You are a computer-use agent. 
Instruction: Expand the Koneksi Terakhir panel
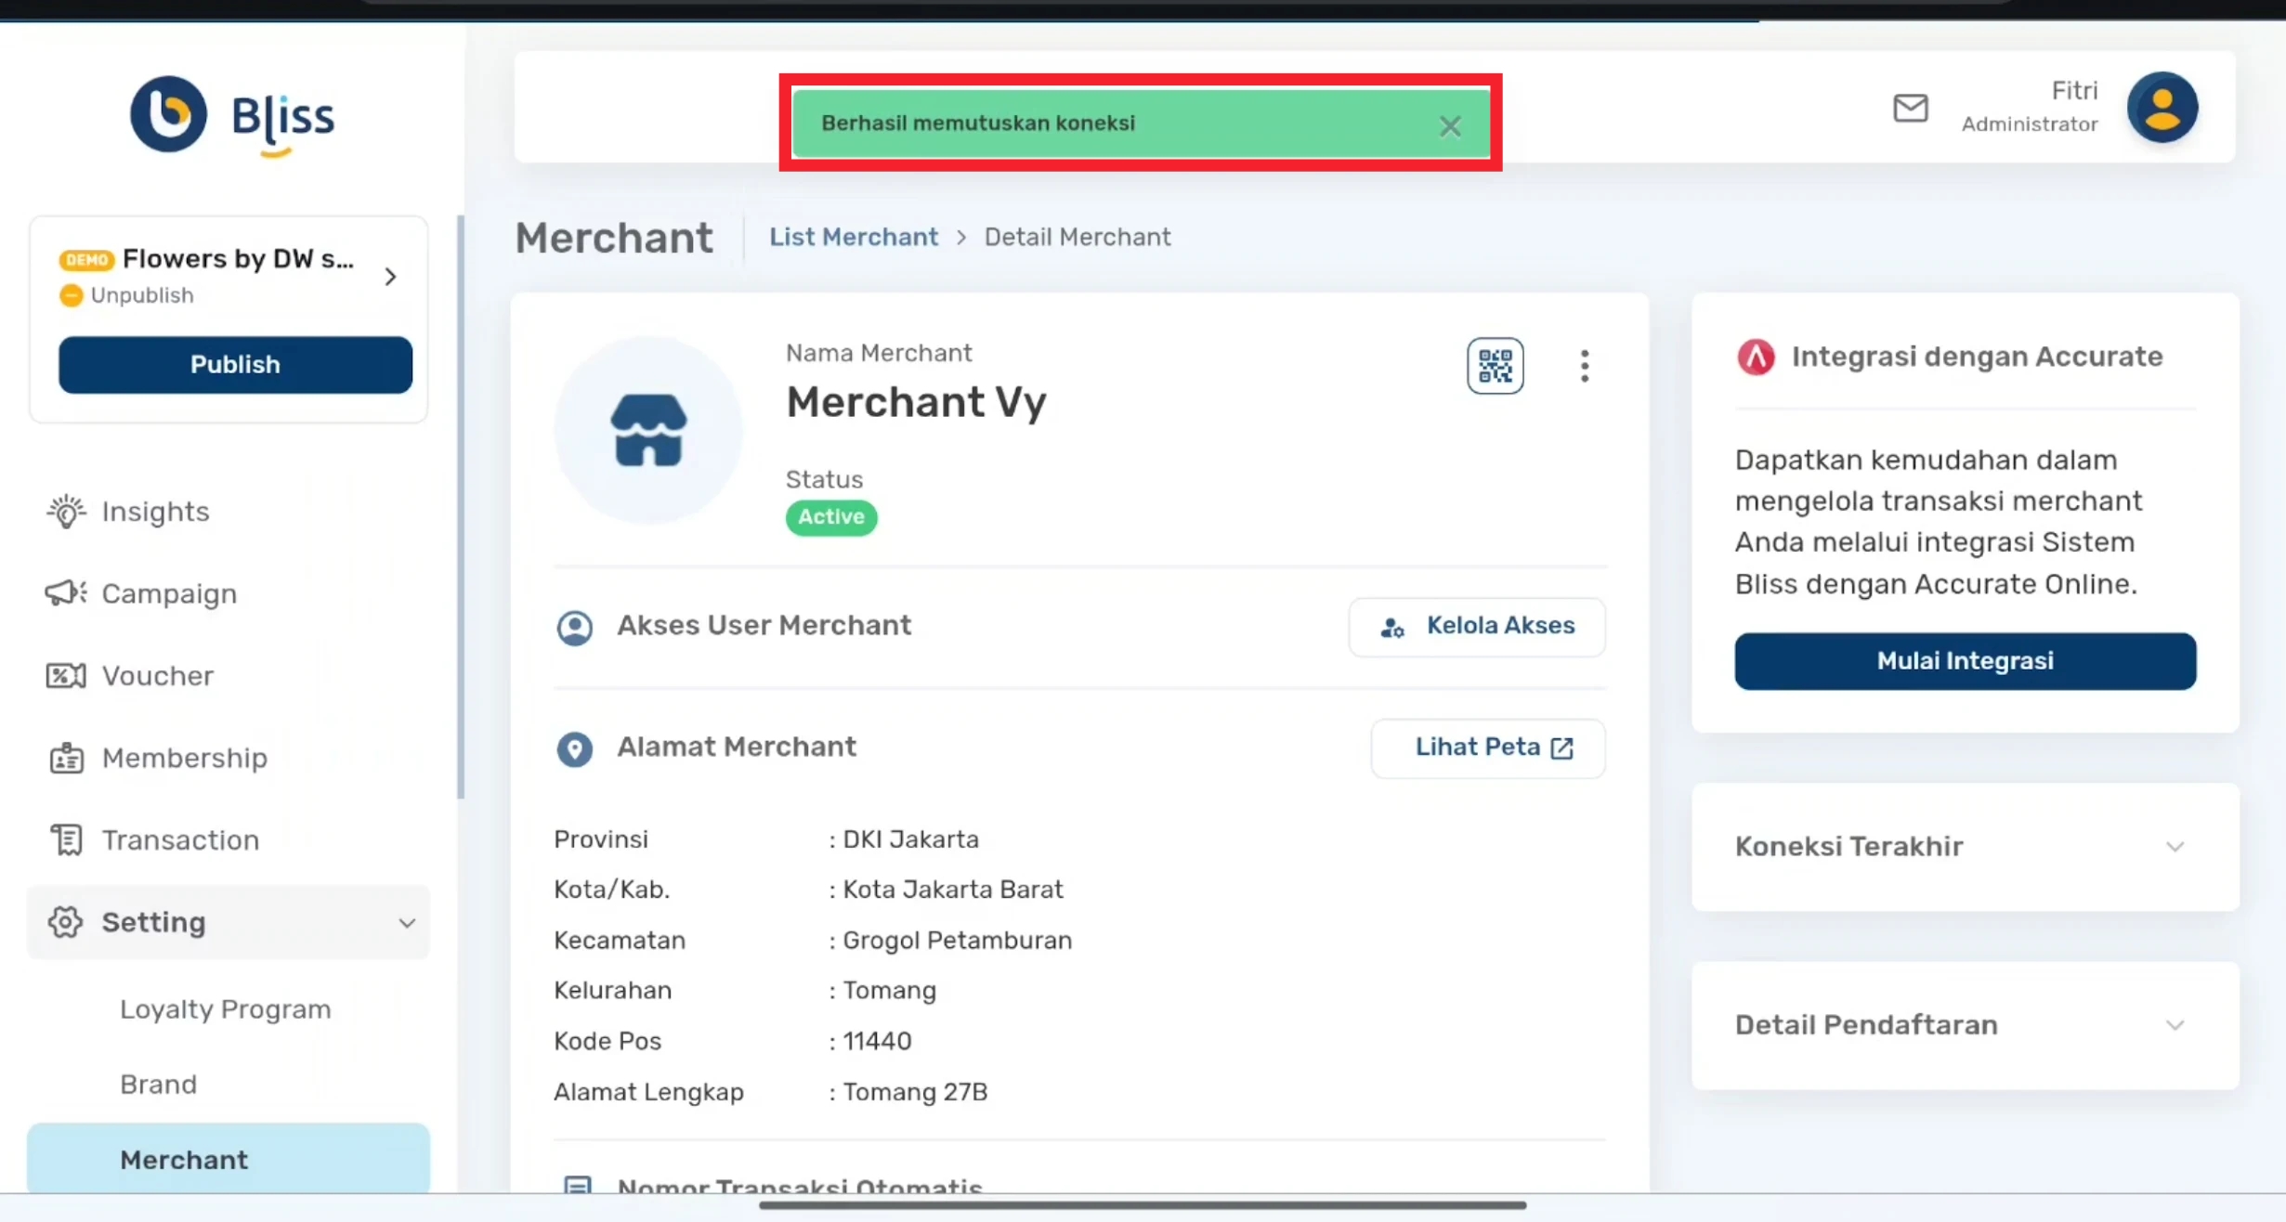point(2174,847)
